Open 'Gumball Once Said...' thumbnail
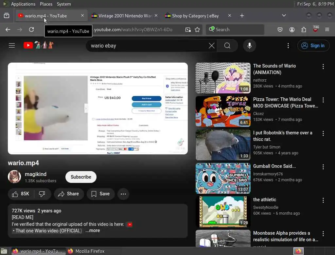This screenshot has height=255, width=335. (223, 178)
